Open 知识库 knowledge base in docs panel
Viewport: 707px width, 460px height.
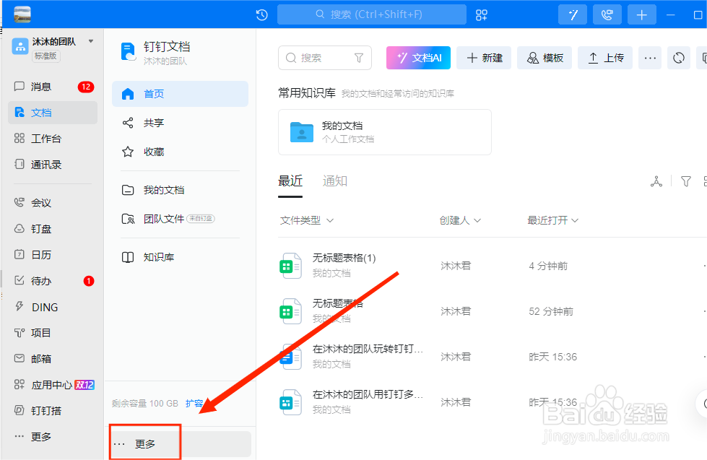point(180,257)
